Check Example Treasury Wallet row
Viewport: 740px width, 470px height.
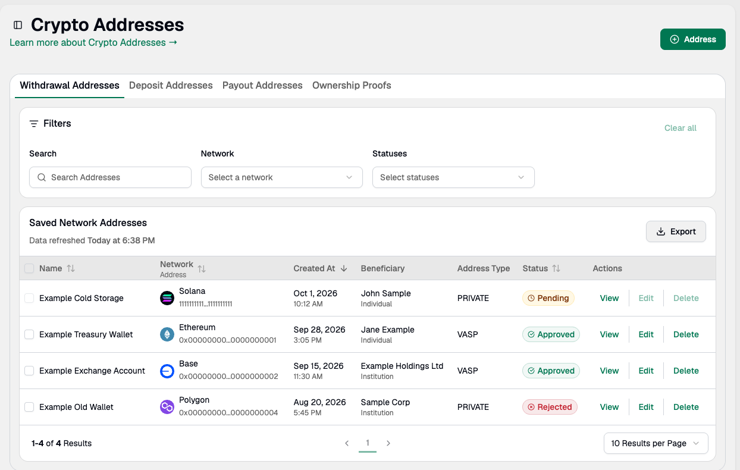coord(29,334)
